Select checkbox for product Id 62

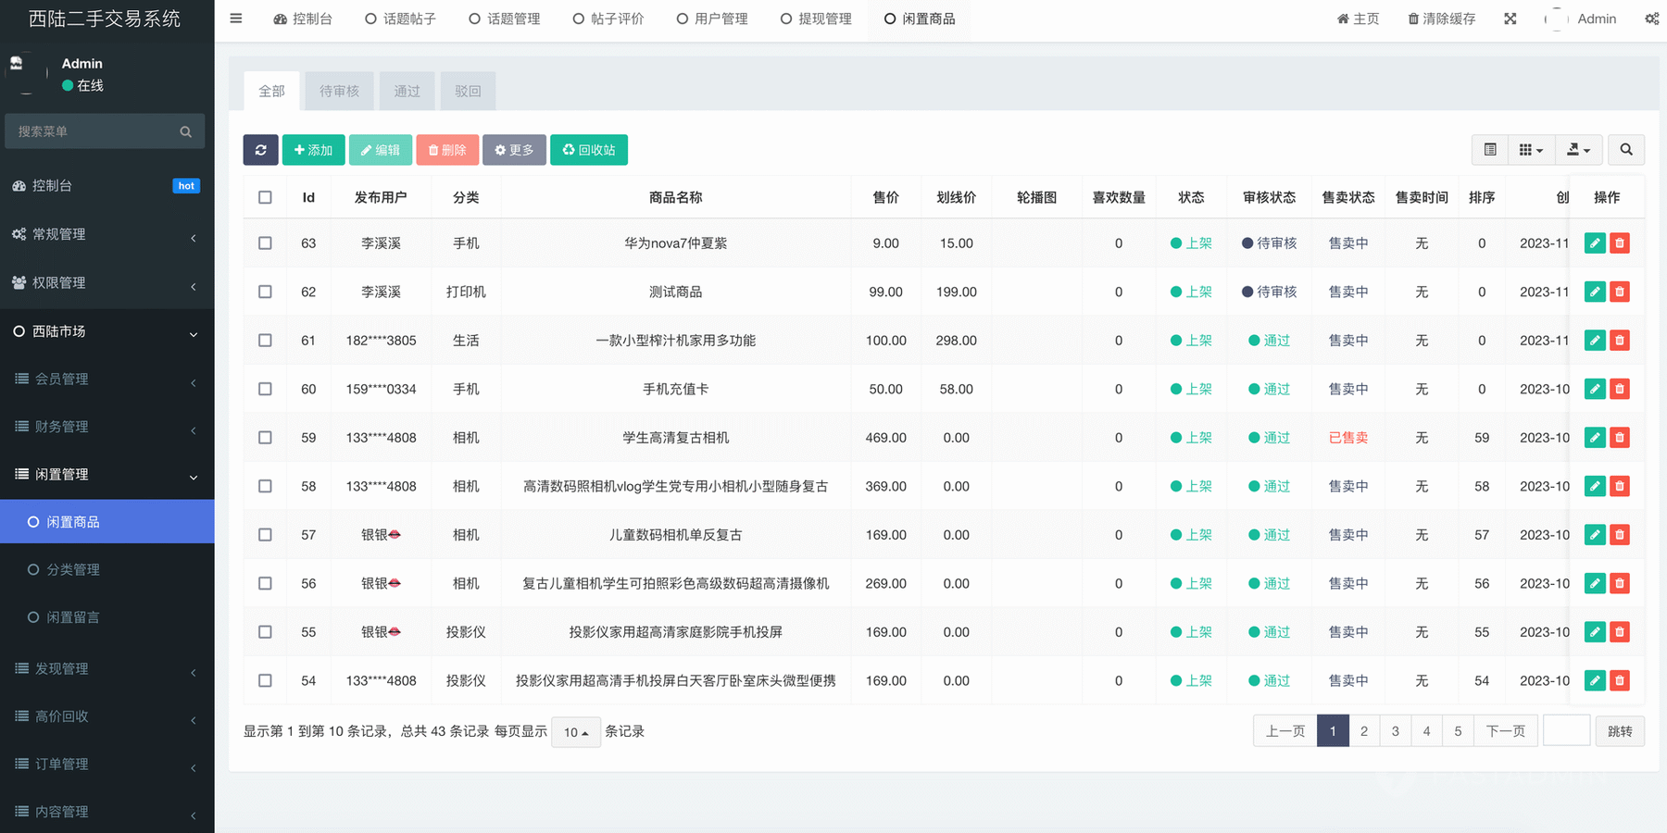[265, 292]
